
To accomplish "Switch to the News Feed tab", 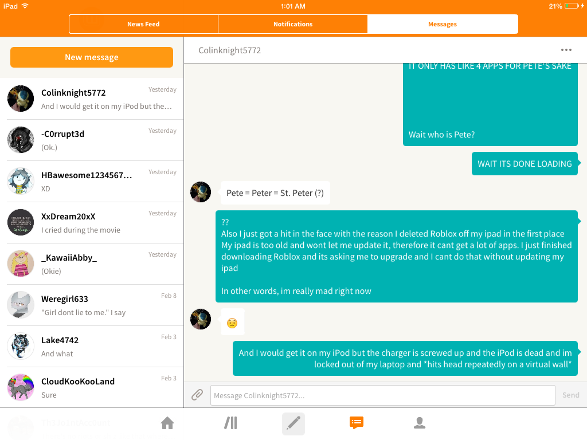I will [143, 24].
